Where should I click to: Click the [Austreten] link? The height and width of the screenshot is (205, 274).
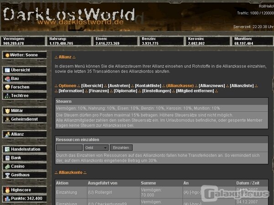pos(119,86)
